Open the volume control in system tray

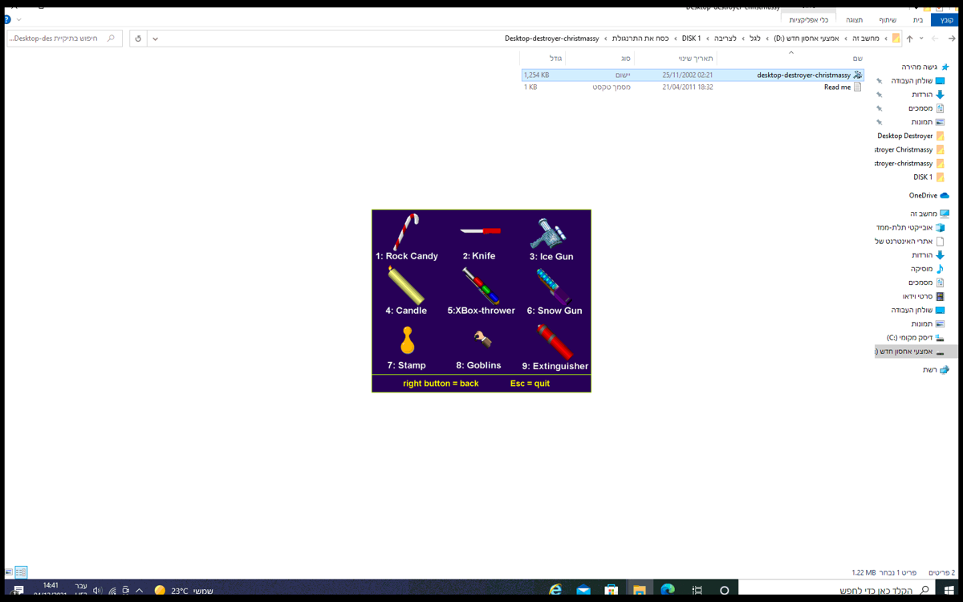(x=97, y=588)
